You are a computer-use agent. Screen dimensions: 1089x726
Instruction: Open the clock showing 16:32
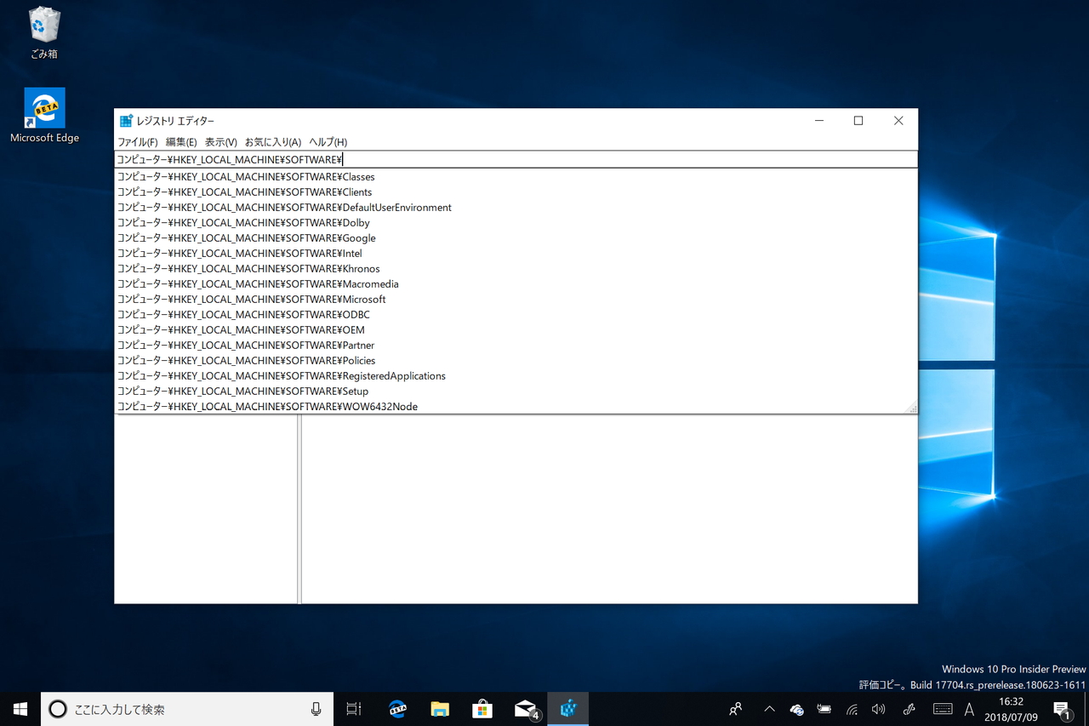1012,709
